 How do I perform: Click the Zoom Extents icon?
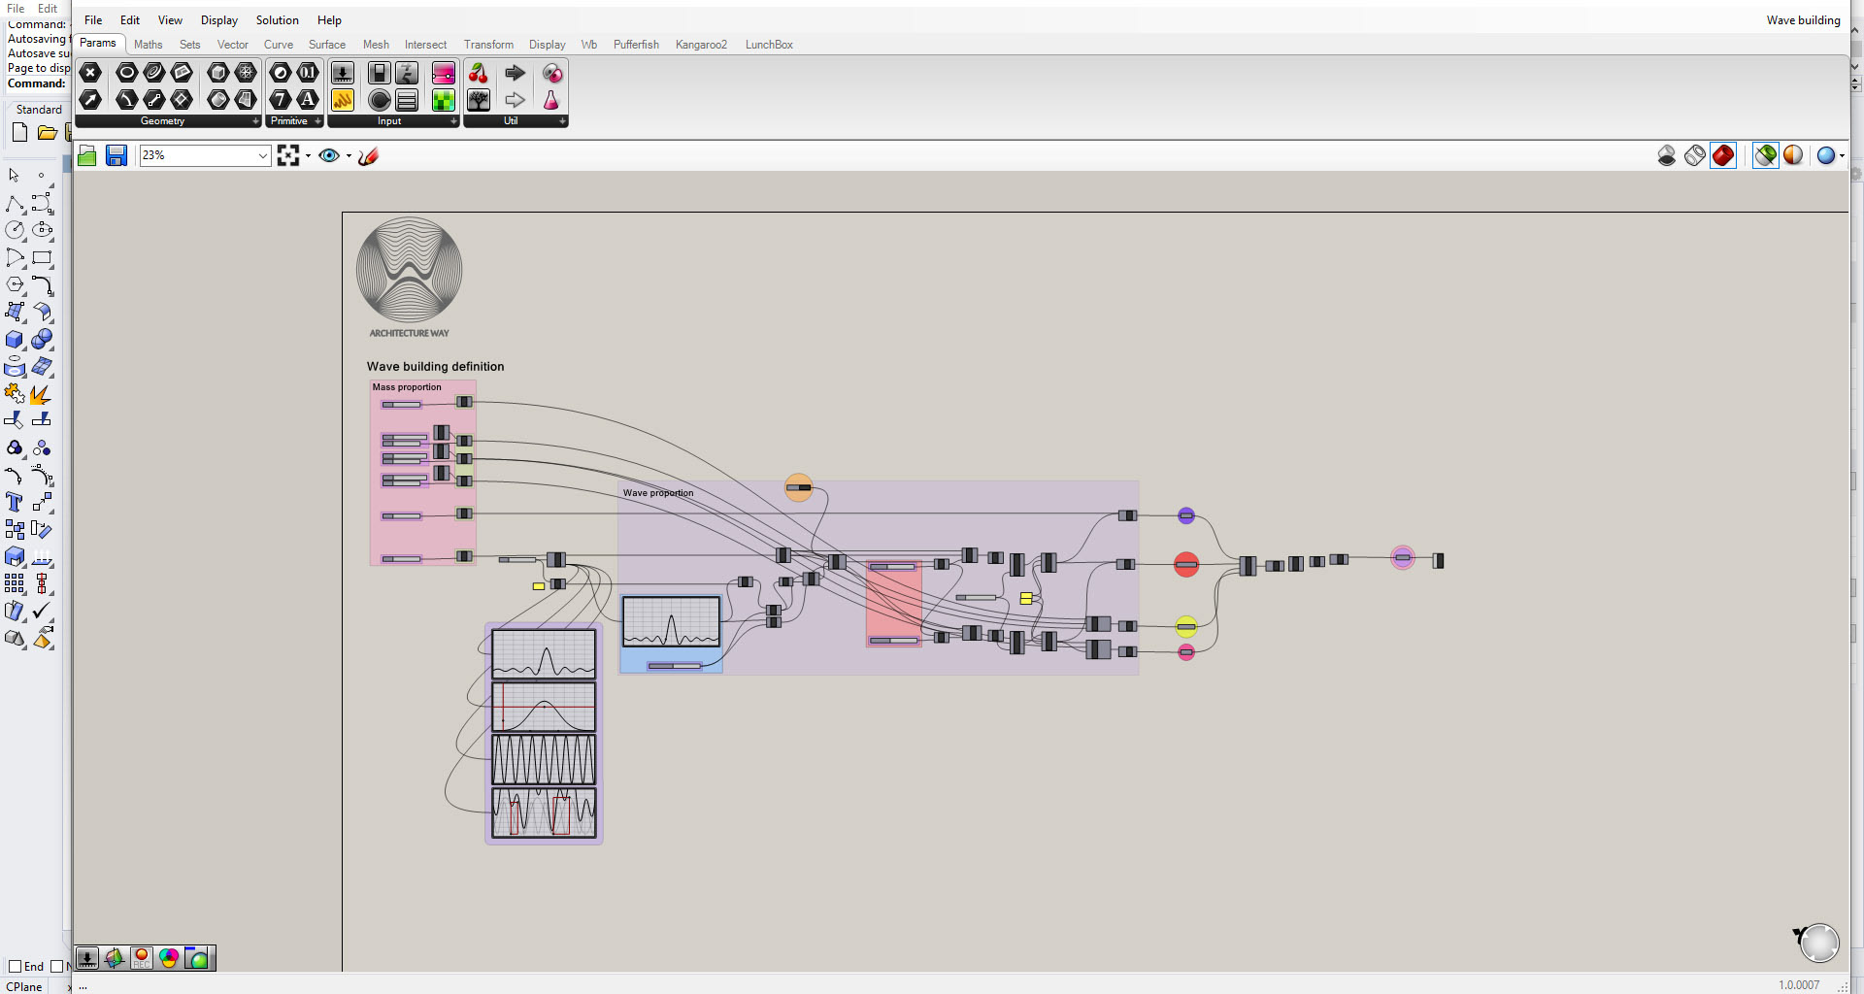288,155
